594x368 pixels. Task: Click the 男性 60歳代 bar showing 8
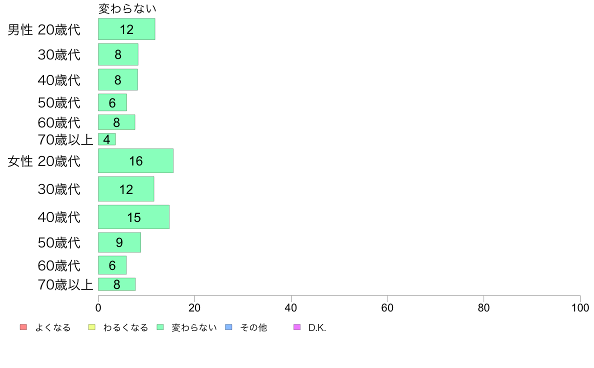(x=116, y=122)
